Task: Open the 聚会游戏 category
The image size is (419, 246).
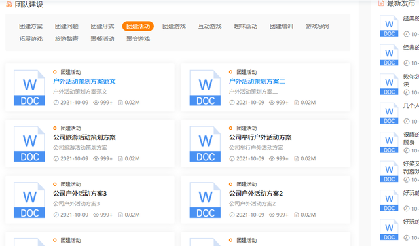Action: (138, 39)
